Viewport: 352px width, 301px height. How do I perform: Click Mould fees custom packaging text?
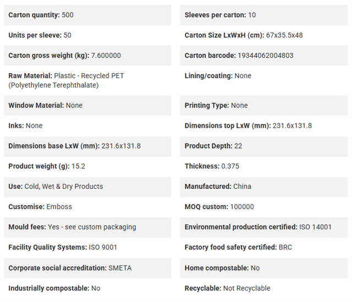(x=92, y=227)
